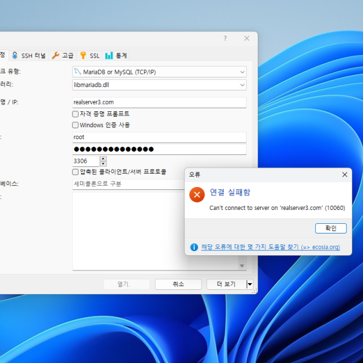Click the 연결 실패함 heading text
Image resolution: width=363 pixels, height=363 pixels.
click(230, 192)
